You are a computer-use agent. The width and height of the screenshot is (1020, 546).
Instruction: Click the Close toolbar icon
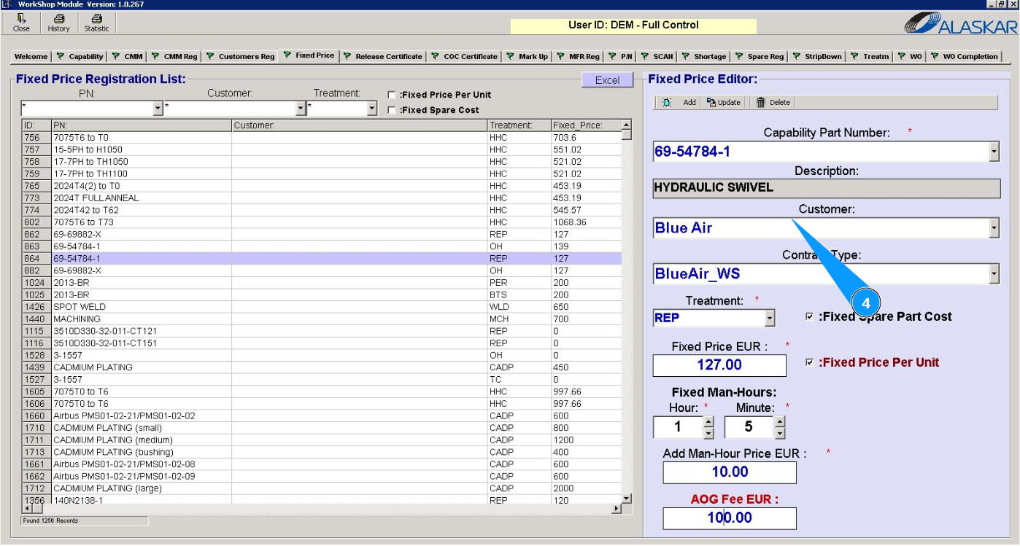tap(22, 20)
